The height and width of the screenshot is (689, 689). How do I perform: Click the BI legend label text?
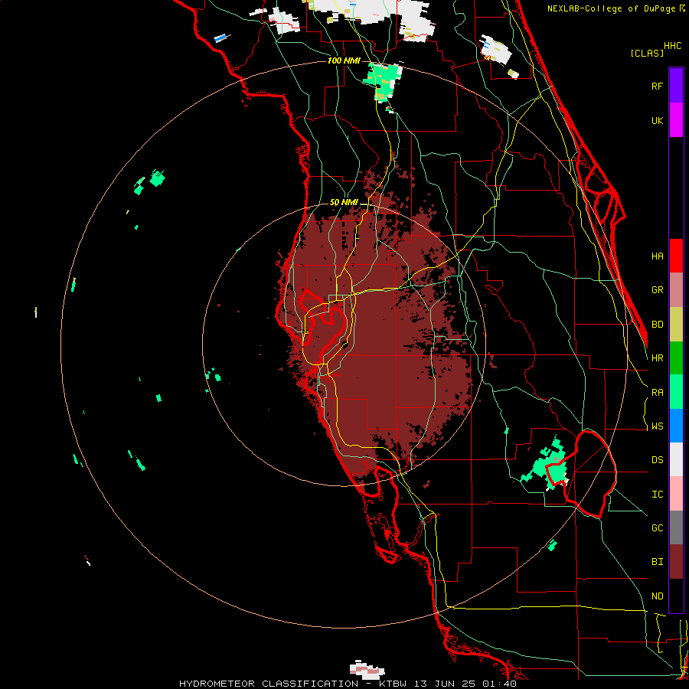coord(657,562)
